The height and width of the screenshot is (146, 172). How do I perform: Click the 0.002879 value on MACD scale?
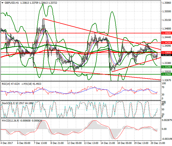167,120
